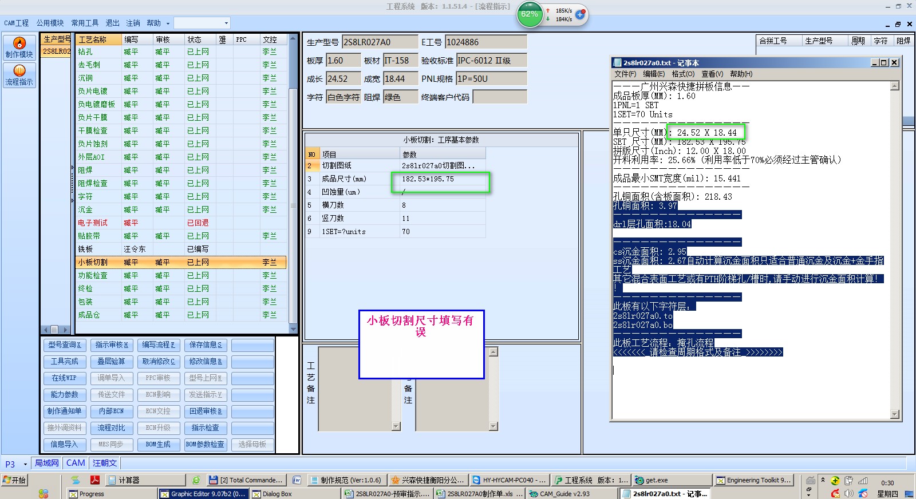Image resolution: width=916 pixels, height=499 pixels.
Task: Switch to 2S8LR027A0制作单.xls taskbar item
Action: click(480, 493)
